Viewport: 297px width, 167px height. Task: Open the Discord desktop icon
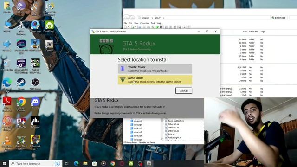click(x=35, y=103)
